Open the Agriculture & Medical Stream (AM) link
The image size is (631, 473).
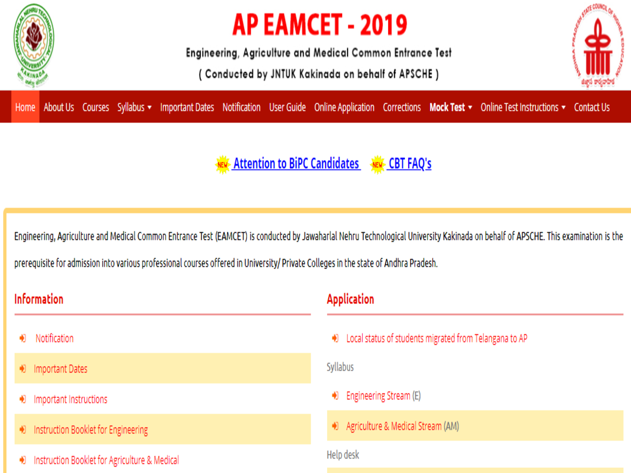click(x=402, y=426)
